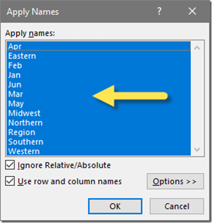Screen dimensions: 212x223
Task: Select the Eastern name
Action: (x=99, y=56)
